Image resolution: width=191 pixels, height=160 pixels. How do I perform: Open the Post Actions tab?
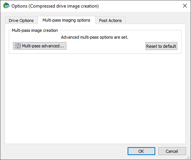[110, 20]
